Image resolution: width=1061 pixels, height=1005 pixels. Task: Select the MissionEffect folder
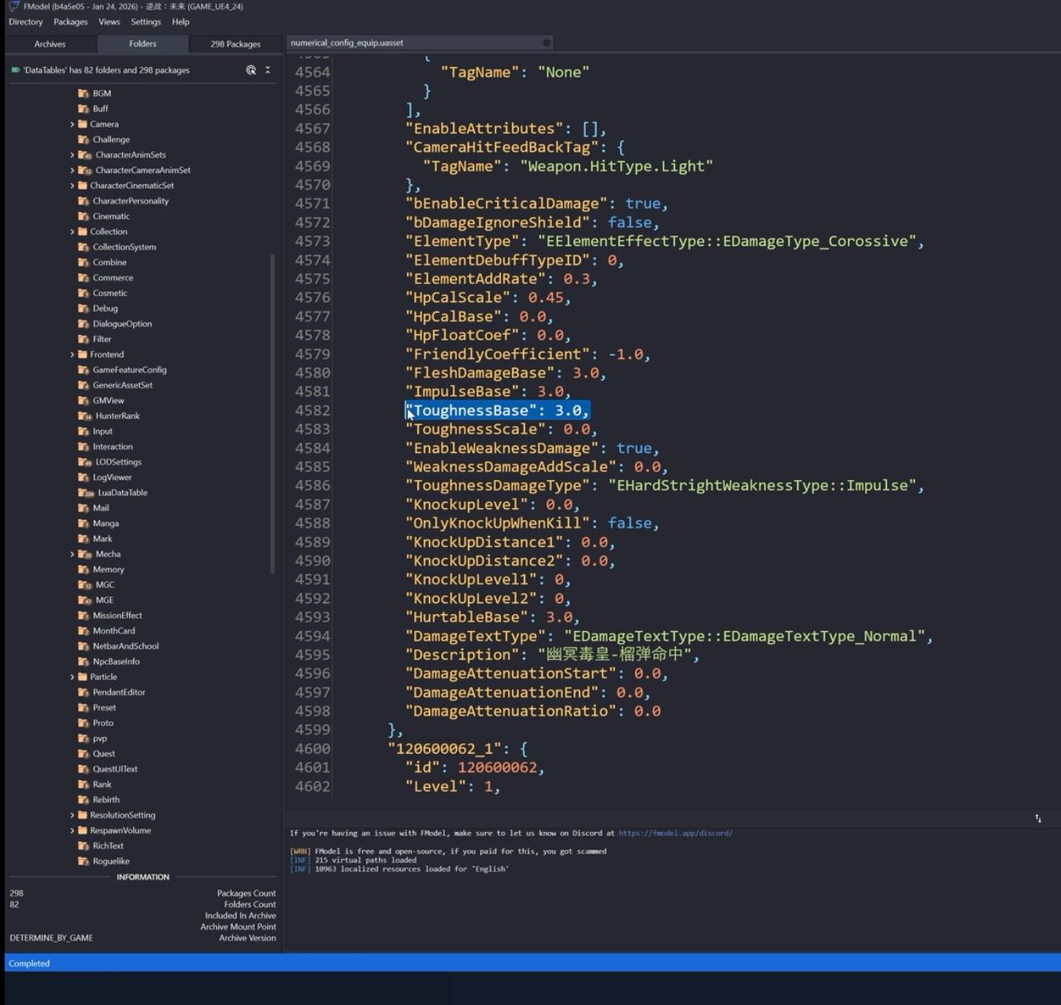(117, 616)
